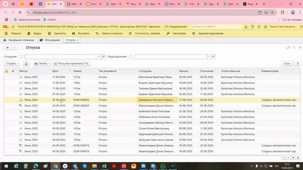Open the Зарплата menu section
Image resolution: width=303 pixels, height=170 pixels.
[57, 34]
